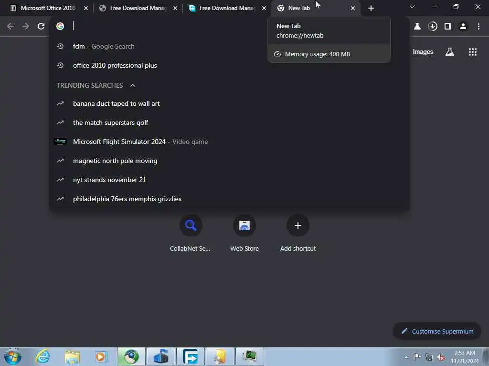Launch Internet Explorer from taskbar
Screen dimensions: 489x366
(43, 356)
